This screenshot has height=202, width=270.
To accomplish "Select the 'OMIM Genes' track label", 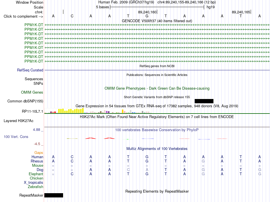I will (x=32, y=92).
